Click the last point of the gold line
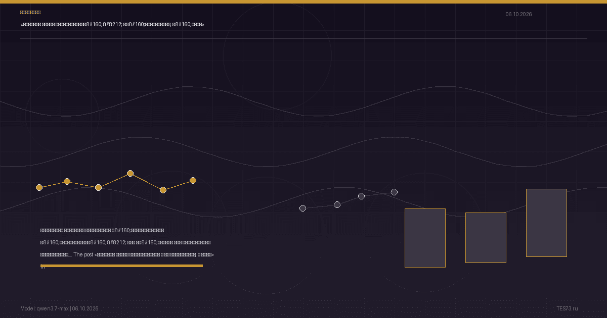Viewport: 607px width, 318px height. point(193,180)
